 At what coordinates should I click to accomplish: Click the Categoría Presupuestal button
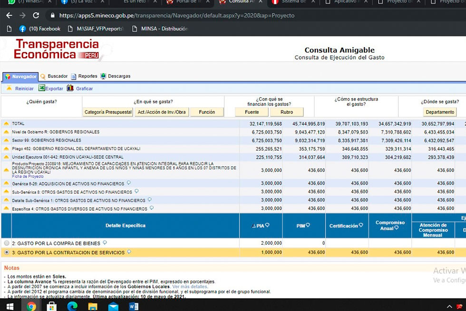click(x=108, y=112)
